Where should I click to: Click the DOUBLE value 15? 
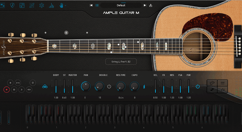click(100, 98)
